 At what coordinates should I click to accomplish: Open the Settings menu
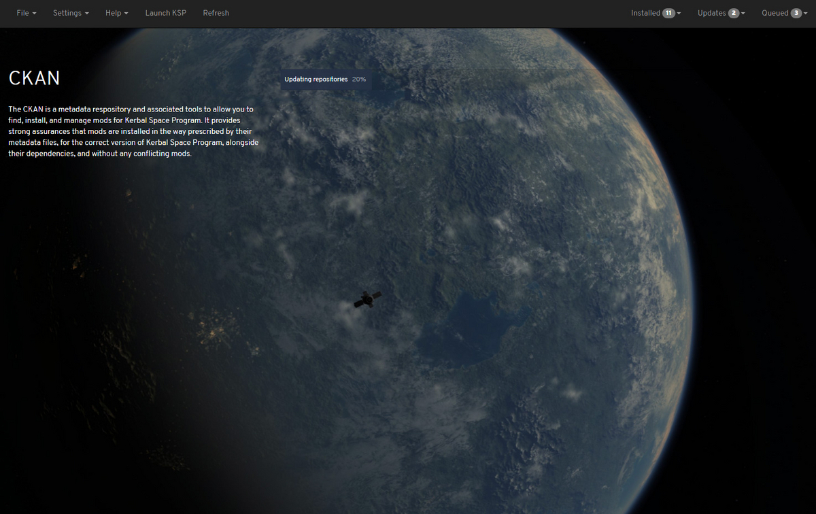71,13
